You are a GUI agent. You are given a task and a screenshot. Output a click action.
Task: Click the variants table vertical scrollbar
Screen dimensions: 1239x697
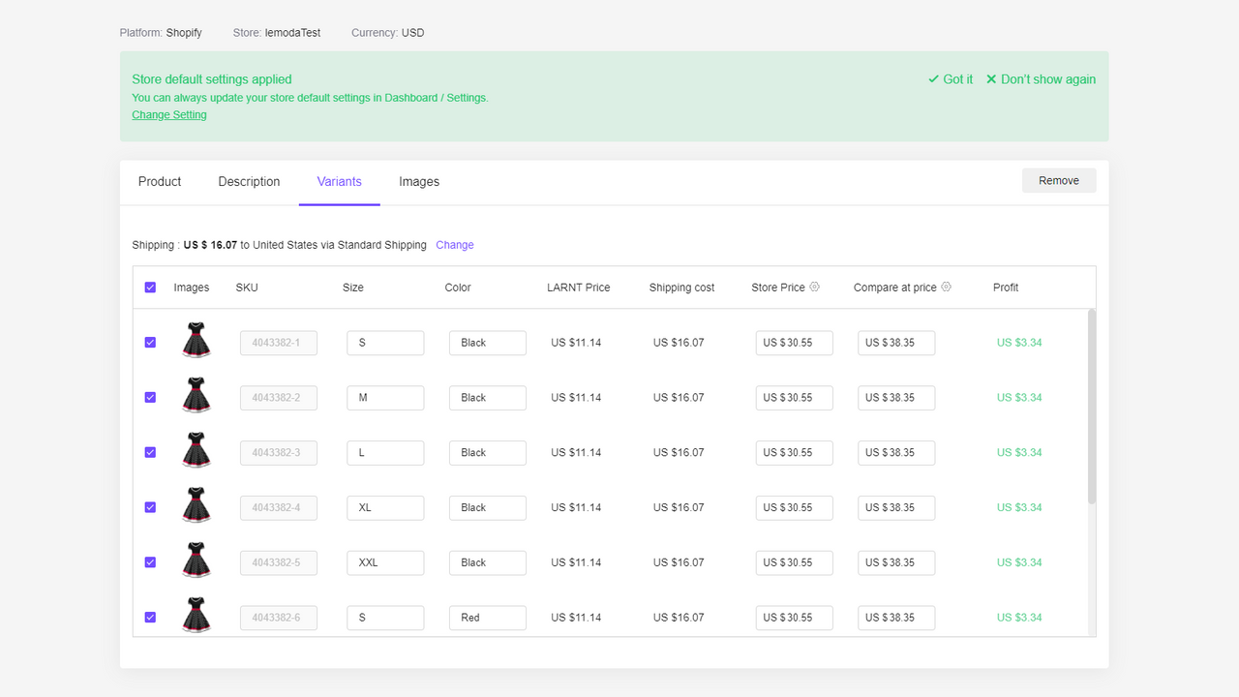tap(1092, 407)
